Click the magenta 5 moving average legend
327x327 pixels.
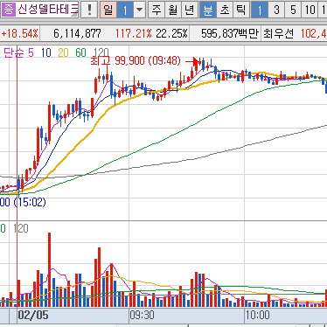point(31,52)
